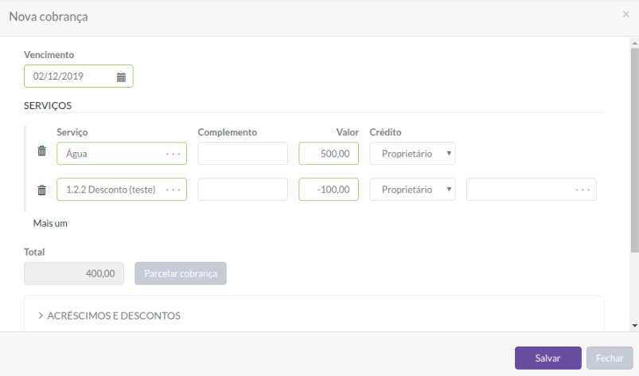Click the SERVIÇOS section heading
639x376 pixels.
[48, 106]
